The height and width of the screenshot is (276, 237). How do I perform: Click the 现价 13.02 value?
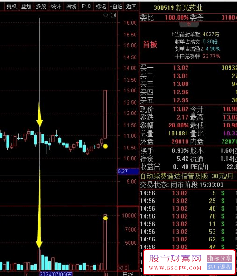point(180,109)
